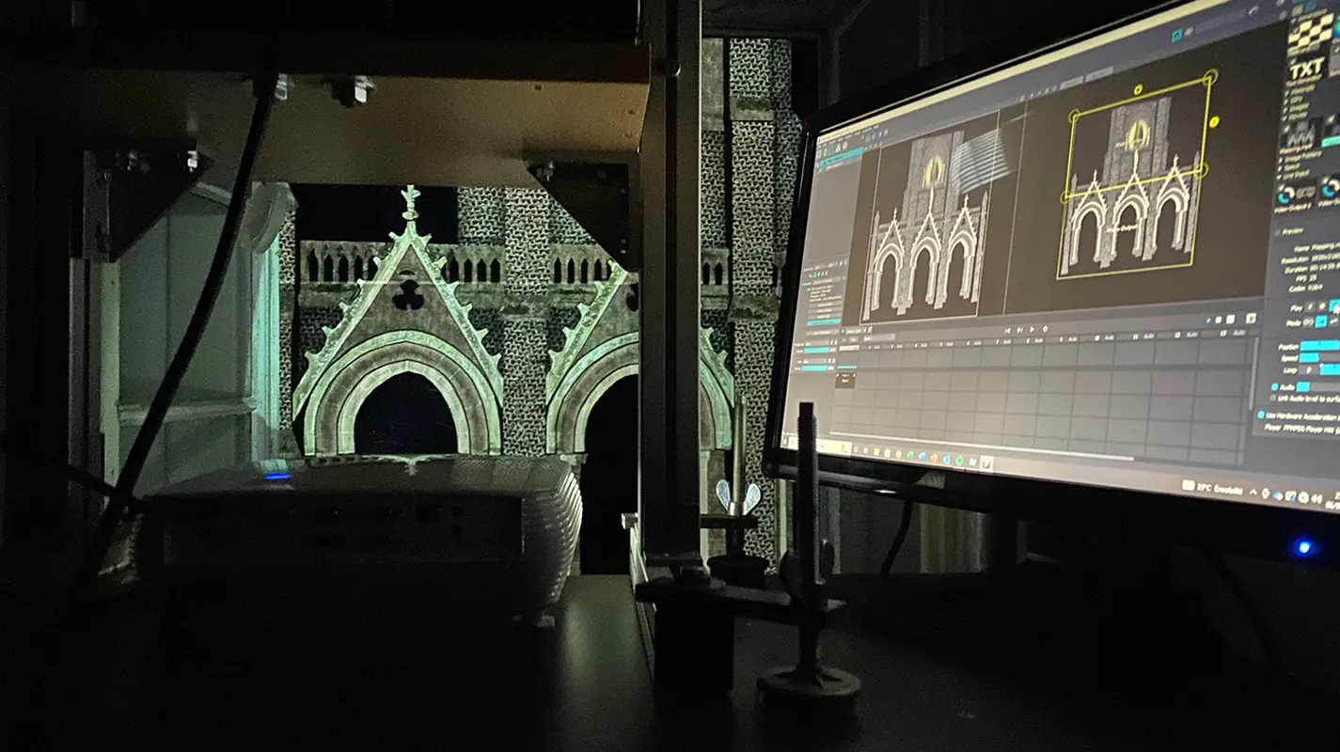Click the rightmost icon right of the transport bar

point(1251,318)
